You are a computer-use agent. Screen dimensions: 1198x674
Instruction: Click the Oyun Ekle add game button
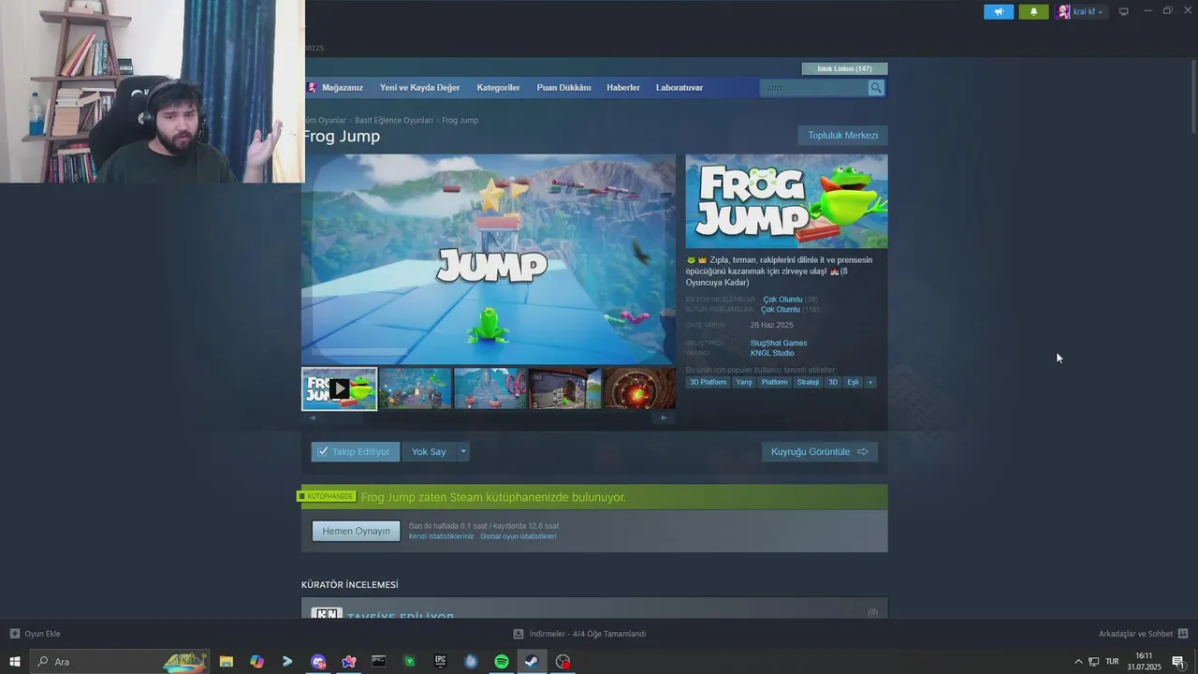[x=36, y=634]
